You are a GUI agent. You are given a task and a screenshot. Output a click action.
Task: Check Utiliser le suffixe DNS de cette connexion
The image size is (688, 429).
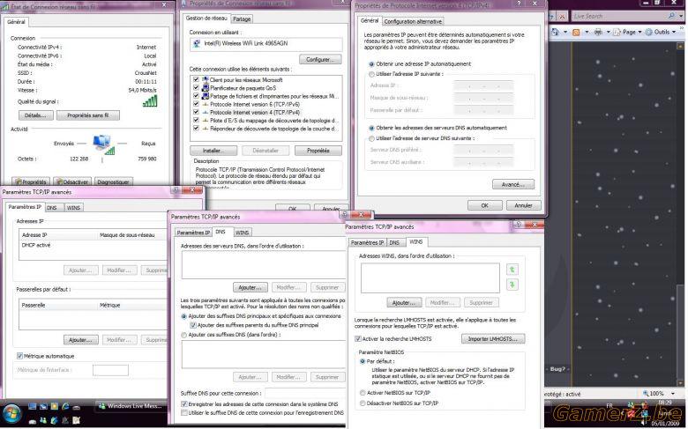pyautogui.click(x=184, y=413)
